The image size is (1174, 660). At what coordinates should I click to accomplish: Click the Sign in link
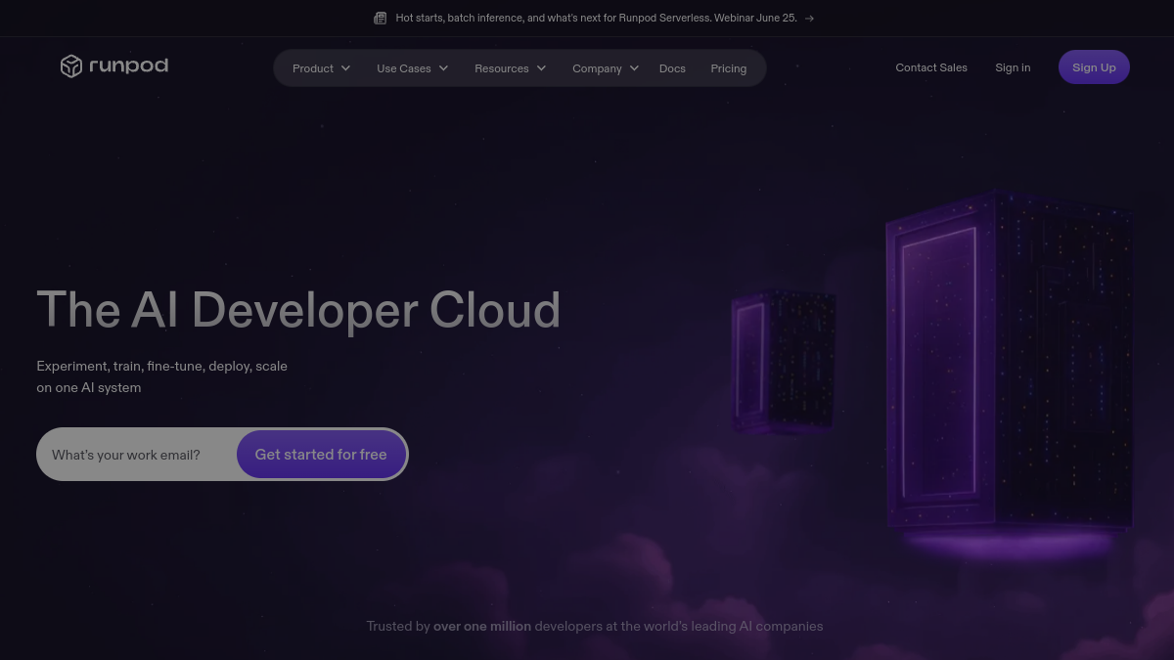point(1013,67)
